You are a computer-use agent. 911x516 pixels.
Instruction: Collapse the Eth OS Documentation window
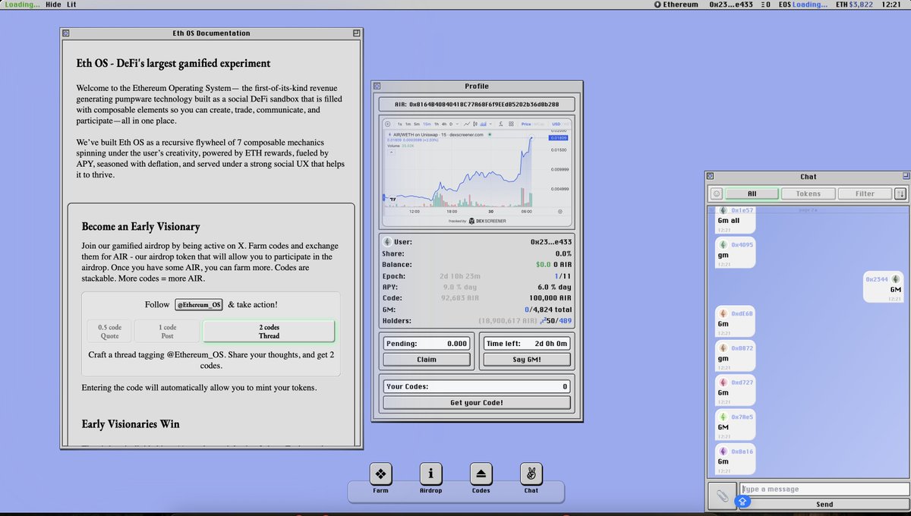tap(356, 33)
